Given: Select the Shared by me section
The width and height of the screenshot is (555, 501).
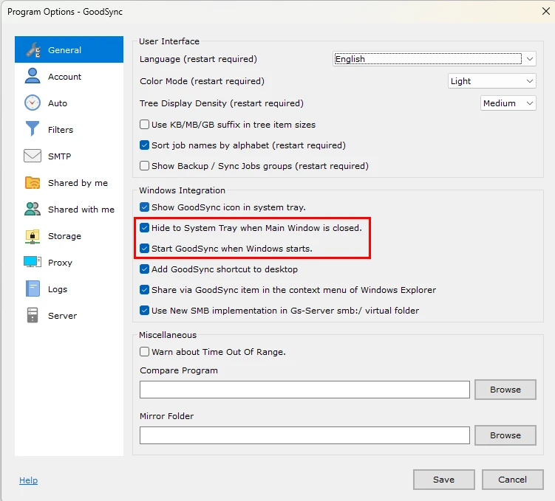Looking at the screenshot, I should coord(69,183).
